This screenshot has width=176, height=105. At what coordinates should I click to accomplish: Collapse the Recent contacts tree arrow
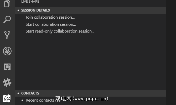coord(22,100)
